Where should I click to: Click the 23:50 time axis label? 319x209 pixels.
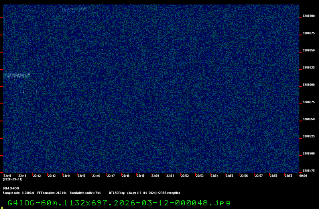coord(155,176)
